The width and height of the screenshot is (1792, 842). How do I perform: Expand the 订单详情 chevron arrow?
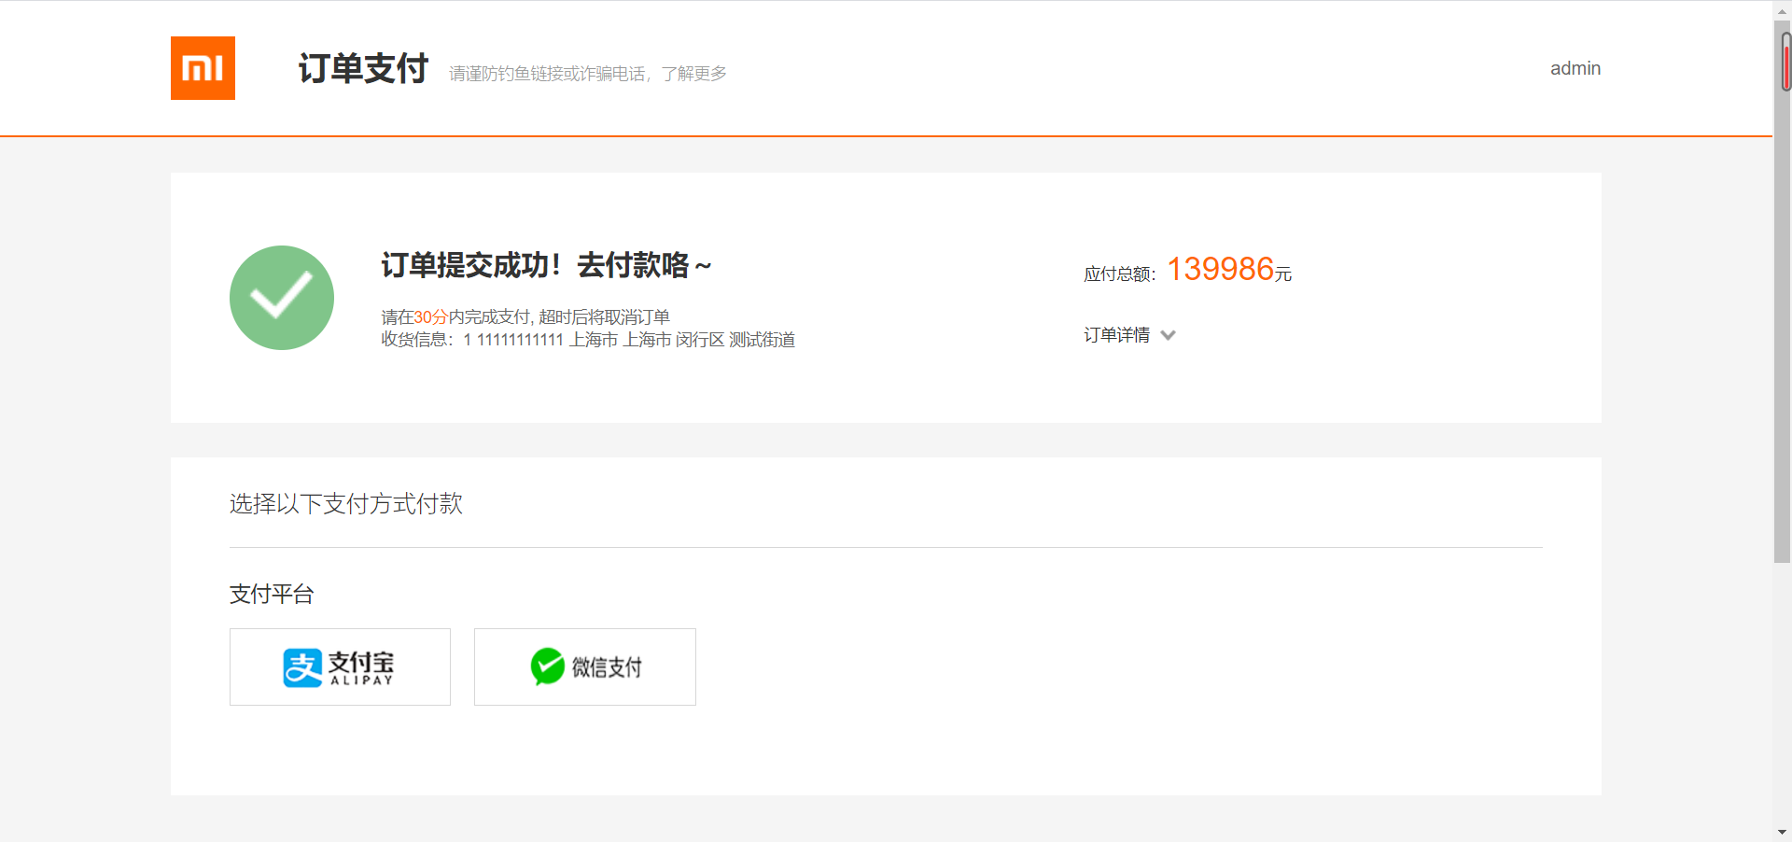pyautogui.click(x=1168, y=335)
